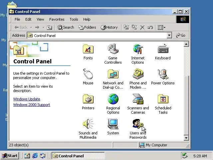
Task: Open the System computer icon
Action: click(x=113, y=124)
